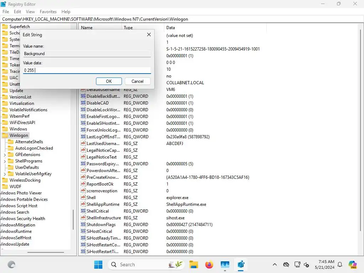Select the Update key in tree
The width and height of the screenshot is (364, 273).
(x=16, y=91)
